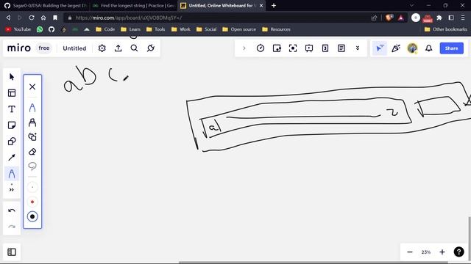The image size is (471, 264).
Task: Select the Sticky note tool
Action: pos(12,125)
